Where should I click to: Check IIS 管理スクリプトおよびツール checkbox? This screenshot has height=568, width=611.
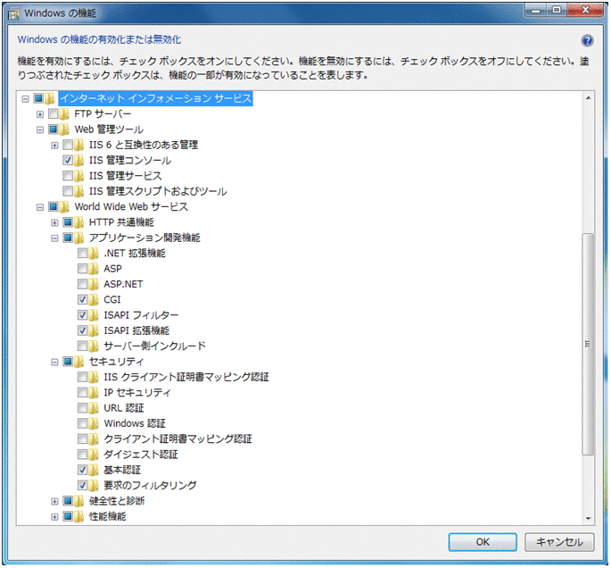68,191
